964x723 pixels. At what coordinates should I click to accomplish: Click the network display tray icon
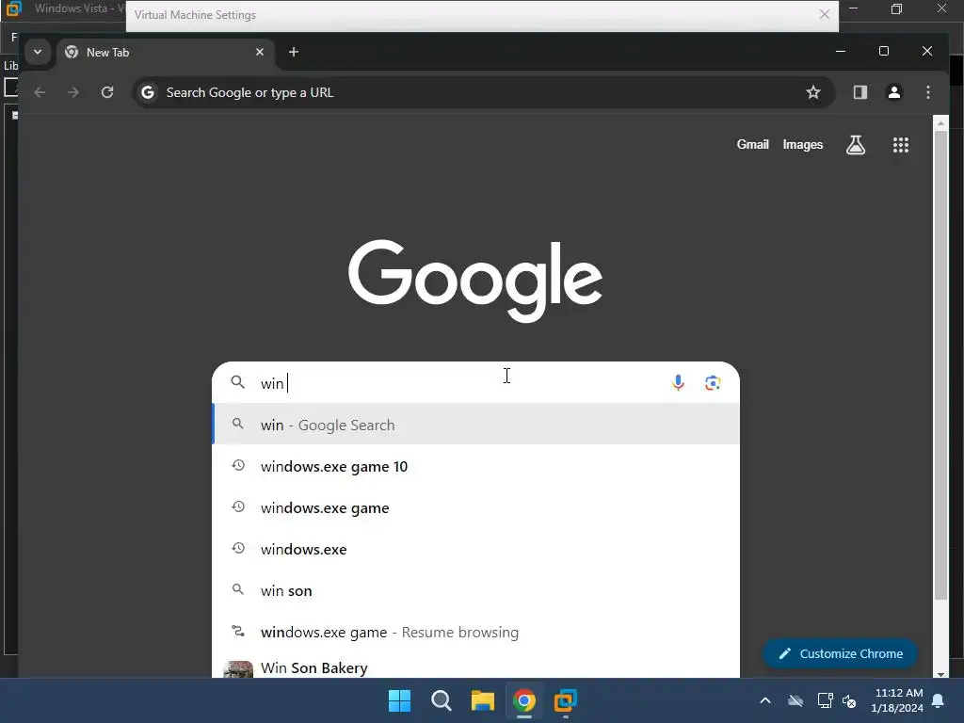tap(825, 700)
